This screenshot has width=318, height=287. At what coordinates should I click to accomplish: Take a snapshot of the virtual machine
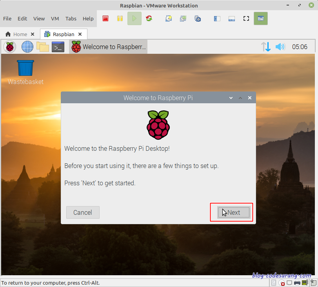(169, 18)
